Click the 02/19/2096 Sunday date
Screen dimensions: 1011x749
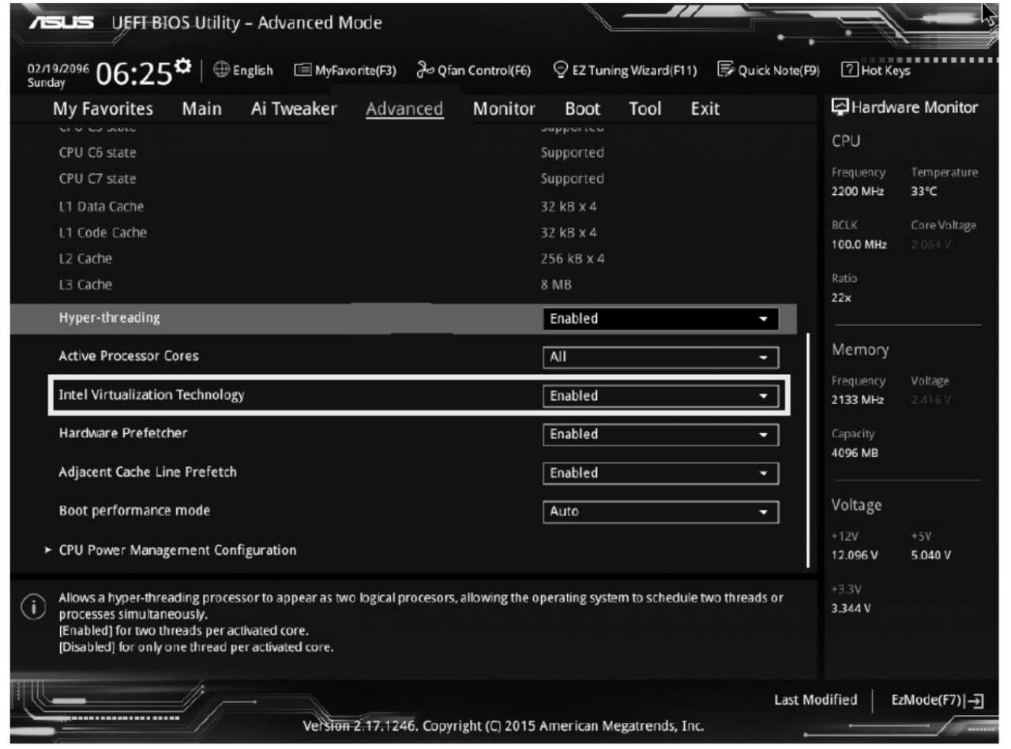pyautogui.click(x=58, y=75)
